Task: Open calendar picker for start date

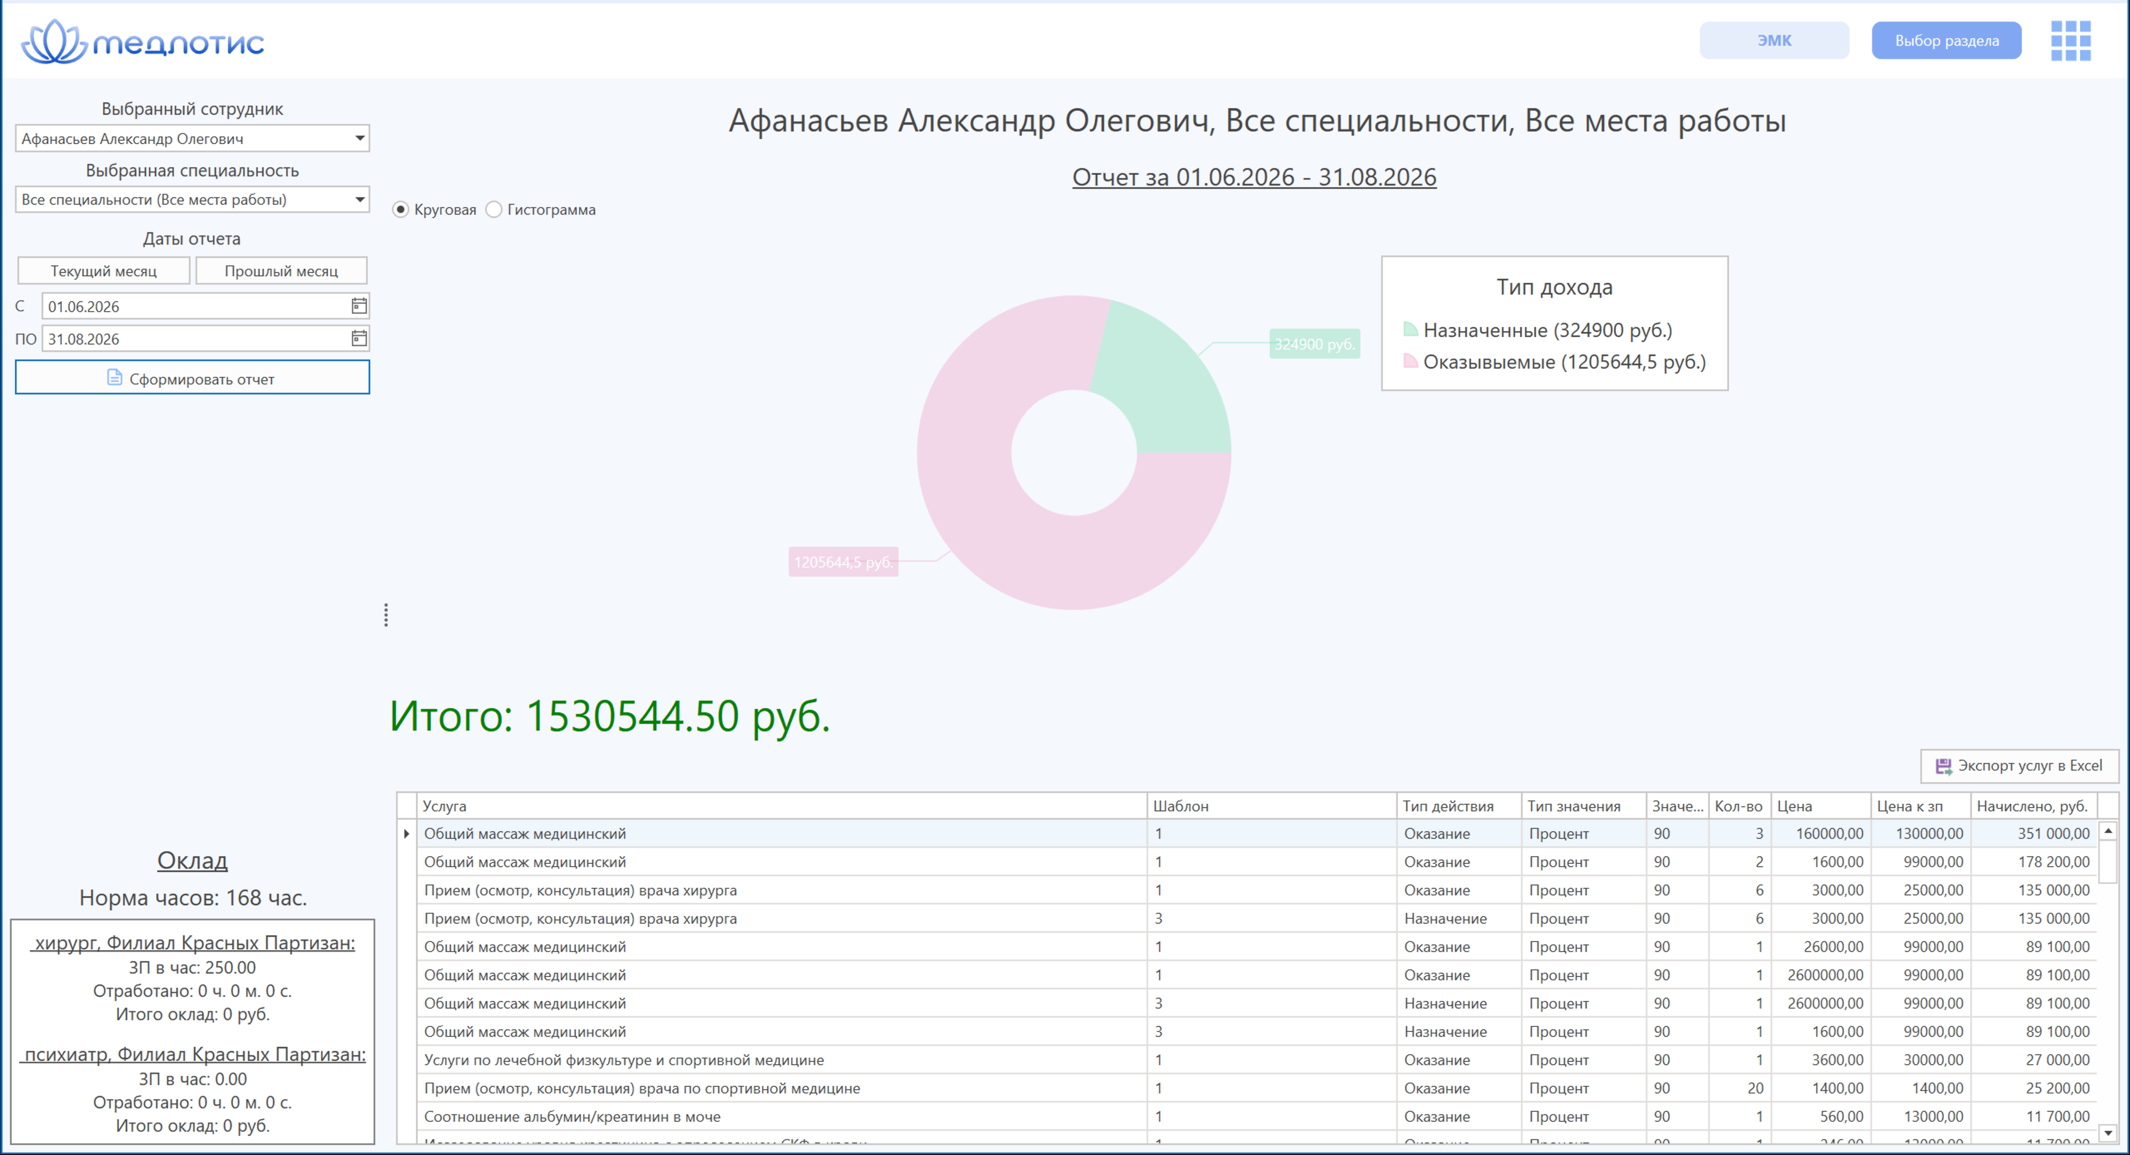Action: [359, 306]
